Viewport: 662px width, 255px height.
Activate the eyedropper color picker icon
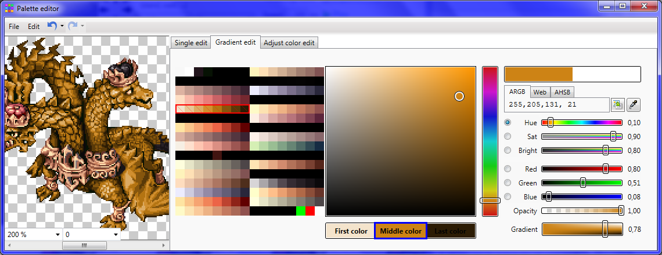tap(634, 105)
